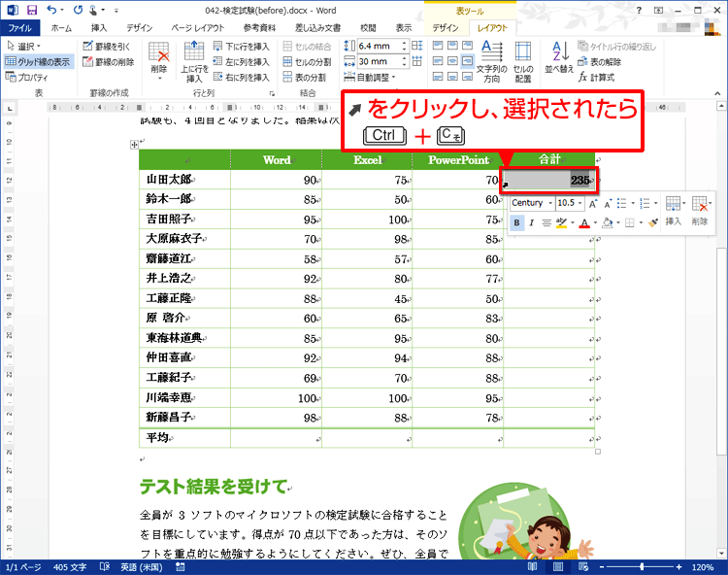This screenshot has height=575, width=728.
Task: Open 選択 dropdown in table group
Action: click(24, 46)
